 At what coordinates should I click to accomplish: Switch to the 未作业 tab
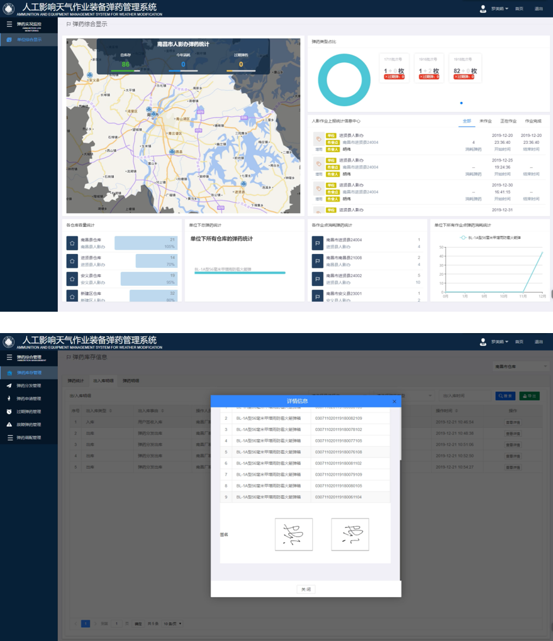[485, 121]
